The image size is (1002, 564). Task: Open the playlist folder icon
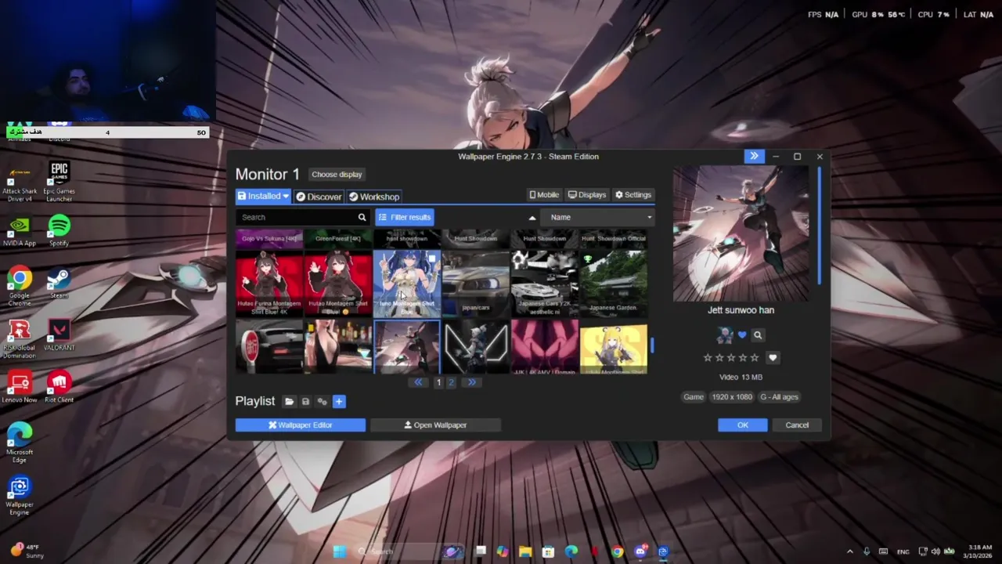tap(289, 401)
